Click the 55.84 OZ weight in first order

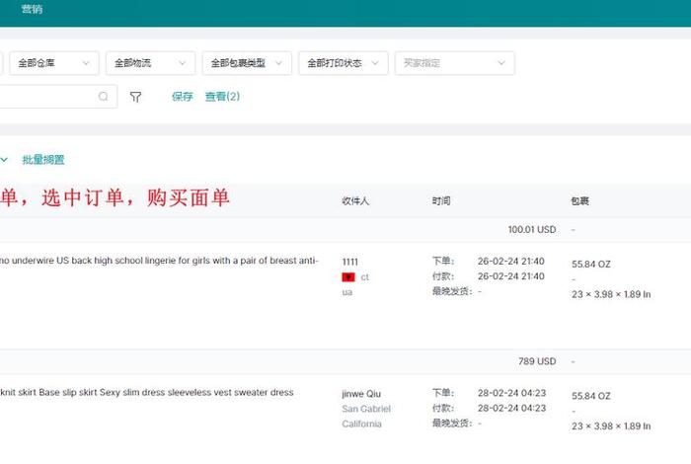point(591,265)
